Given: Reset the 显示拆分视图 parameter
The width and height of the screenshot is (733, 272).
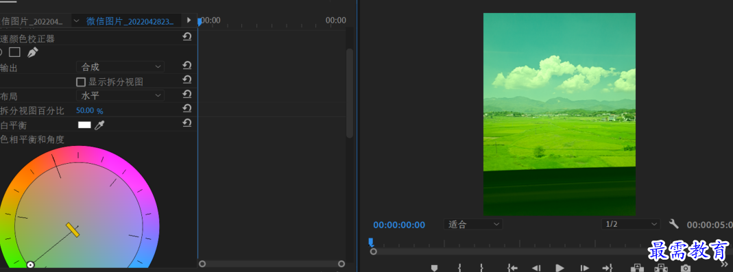Looking at the screenshot, I should point(187,80).
